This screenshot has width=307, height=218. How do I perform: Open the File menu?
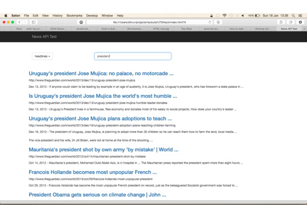click(27, 15)
